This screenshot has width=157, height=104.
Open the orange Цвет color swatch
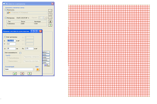pos(38,70)
